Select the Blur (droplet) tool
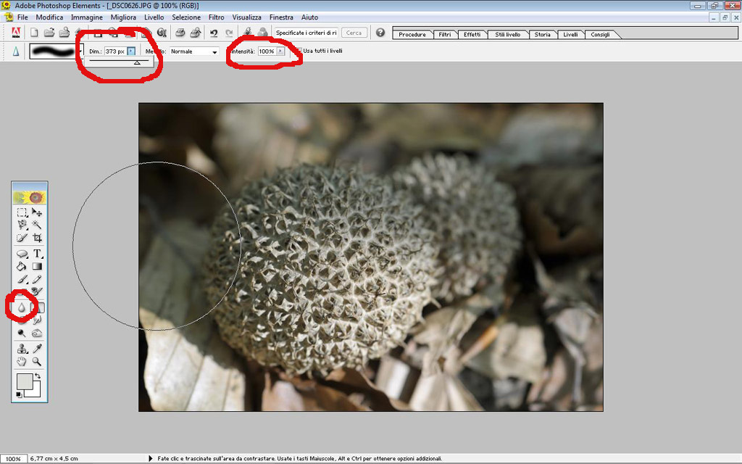Image resolution: width=742 pixels, height=464 pixels. 22,307
